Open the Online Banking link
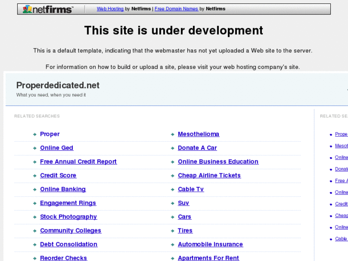The width and height of the screenshot is (348, 261). click(x=63, y=189)
